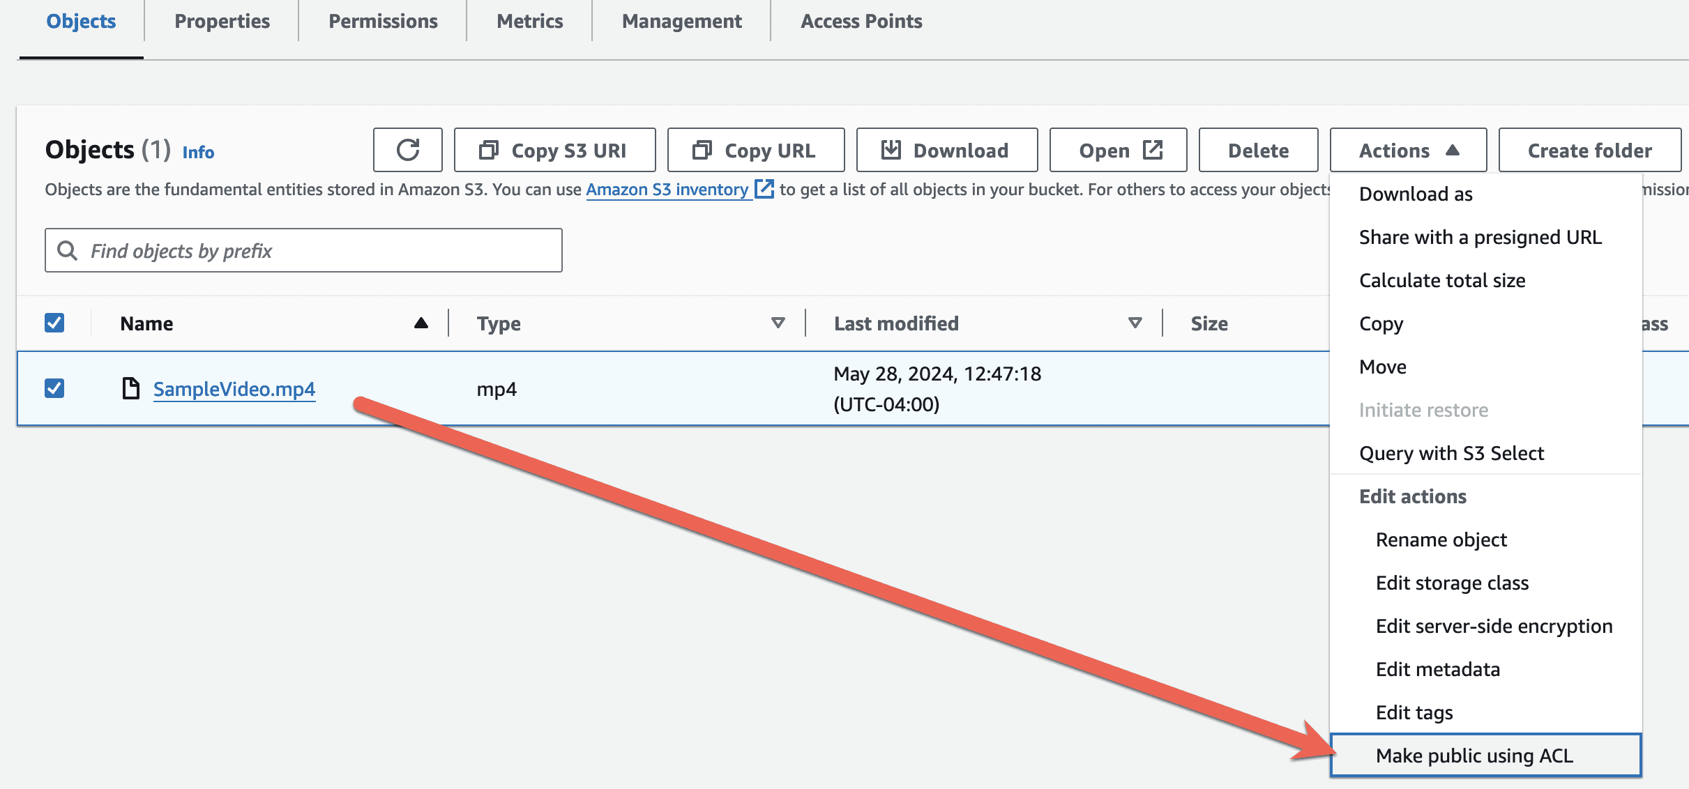The width and height of the screenshot is (1689, 789).
Task: Switch to the Permissions tab
Action: (383, 21)
